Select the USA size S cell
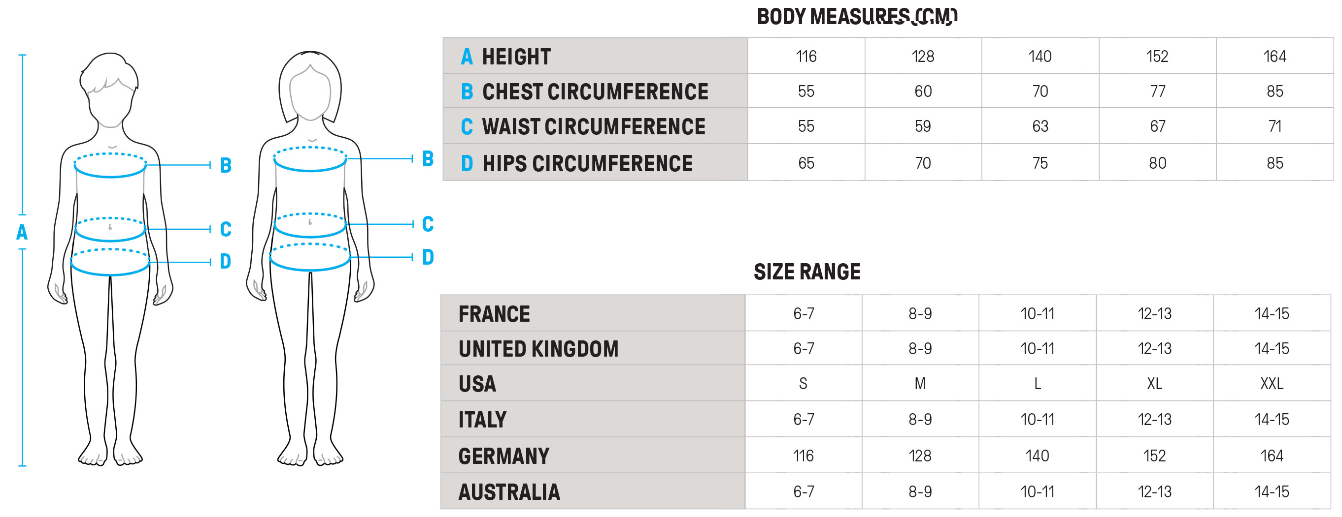The image size is (1342, 517). [803, 383]
